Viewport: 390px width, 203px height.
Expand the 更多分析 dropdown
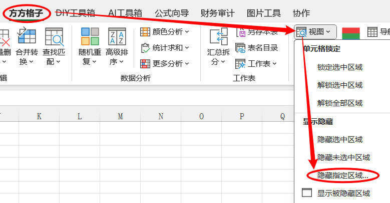click(165, 63)
